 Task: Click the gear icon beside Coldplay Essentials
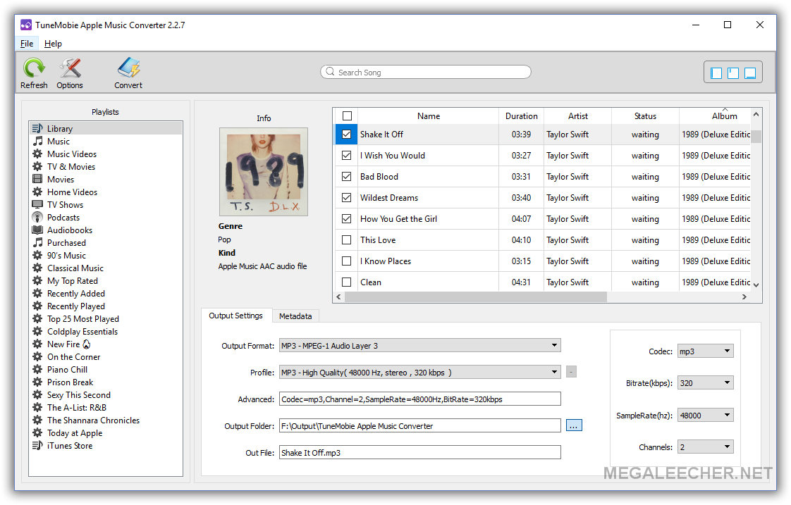click(37, 331)
